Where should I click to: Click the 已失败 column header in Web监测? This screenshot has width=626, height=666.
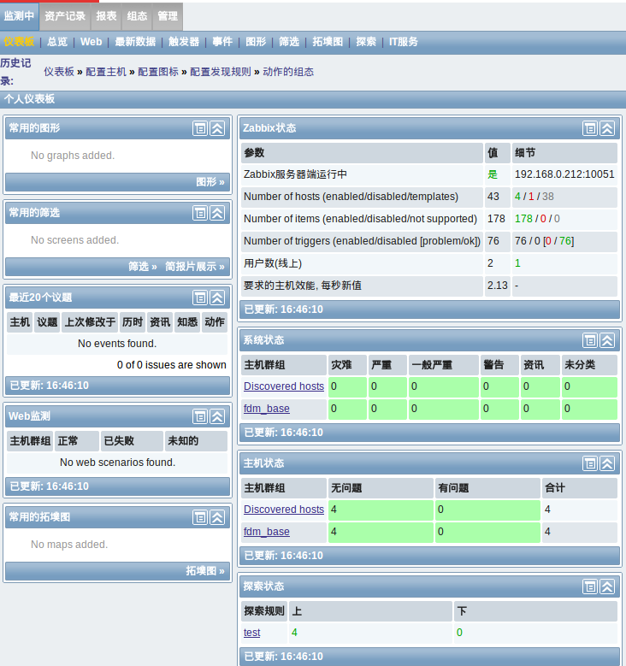[x=133, y=441]
